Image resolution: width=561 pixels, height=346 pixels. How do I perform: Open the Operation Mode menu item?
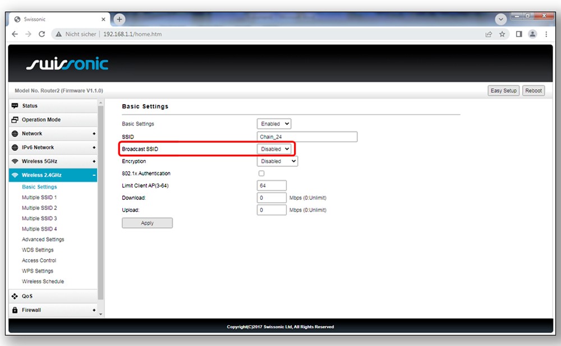(x=41, y=120)
